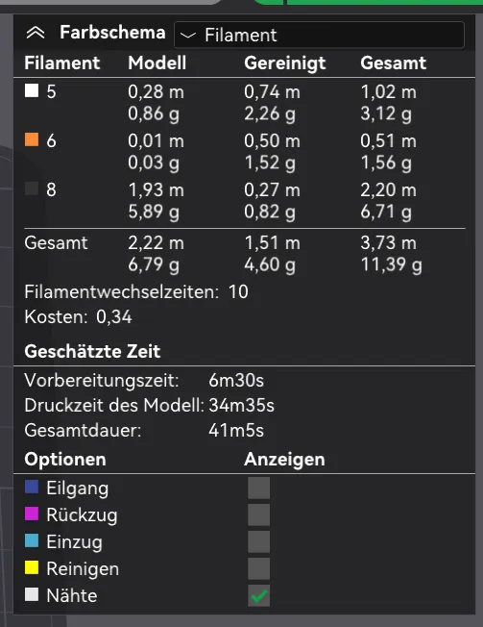
Task: Enable the Reinigen display checkbox
Action: tap(258, 568)
